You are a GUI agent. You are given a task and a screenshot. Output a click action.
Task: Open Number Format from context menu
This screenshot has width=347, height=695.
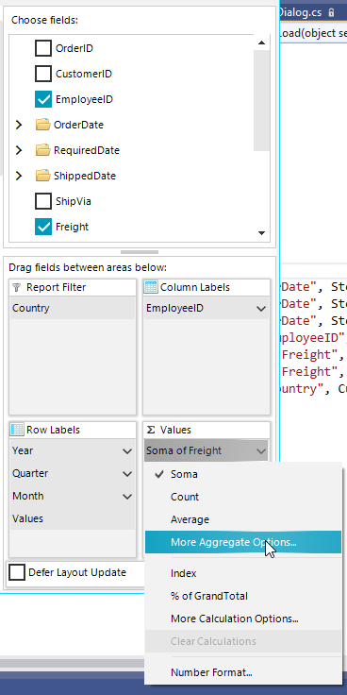[x=211, y=672]
